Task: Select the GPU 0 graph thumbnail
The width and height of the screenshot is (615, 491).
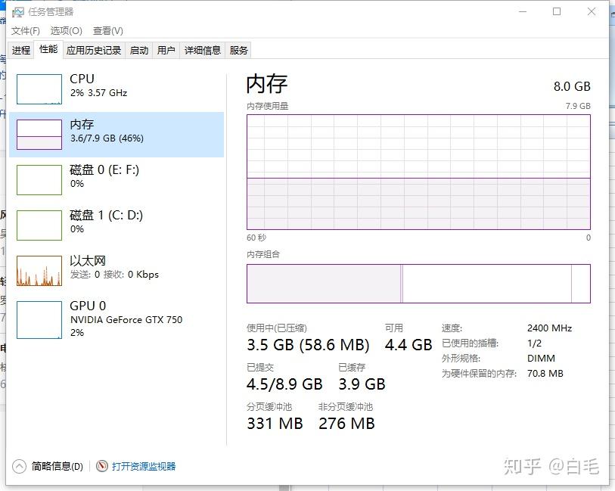Action: point(39,319)
